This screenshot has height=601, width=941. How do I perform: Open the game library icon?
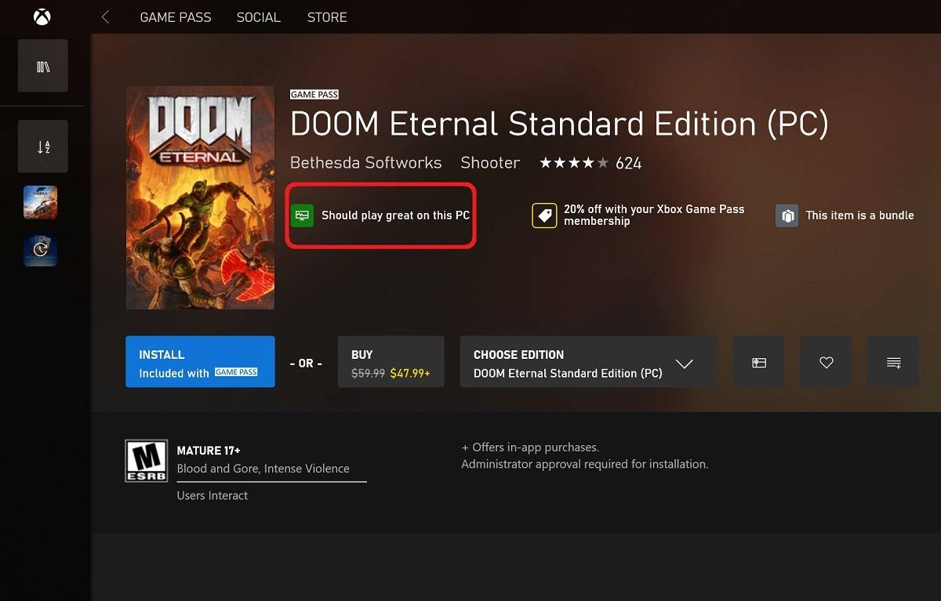43,67
